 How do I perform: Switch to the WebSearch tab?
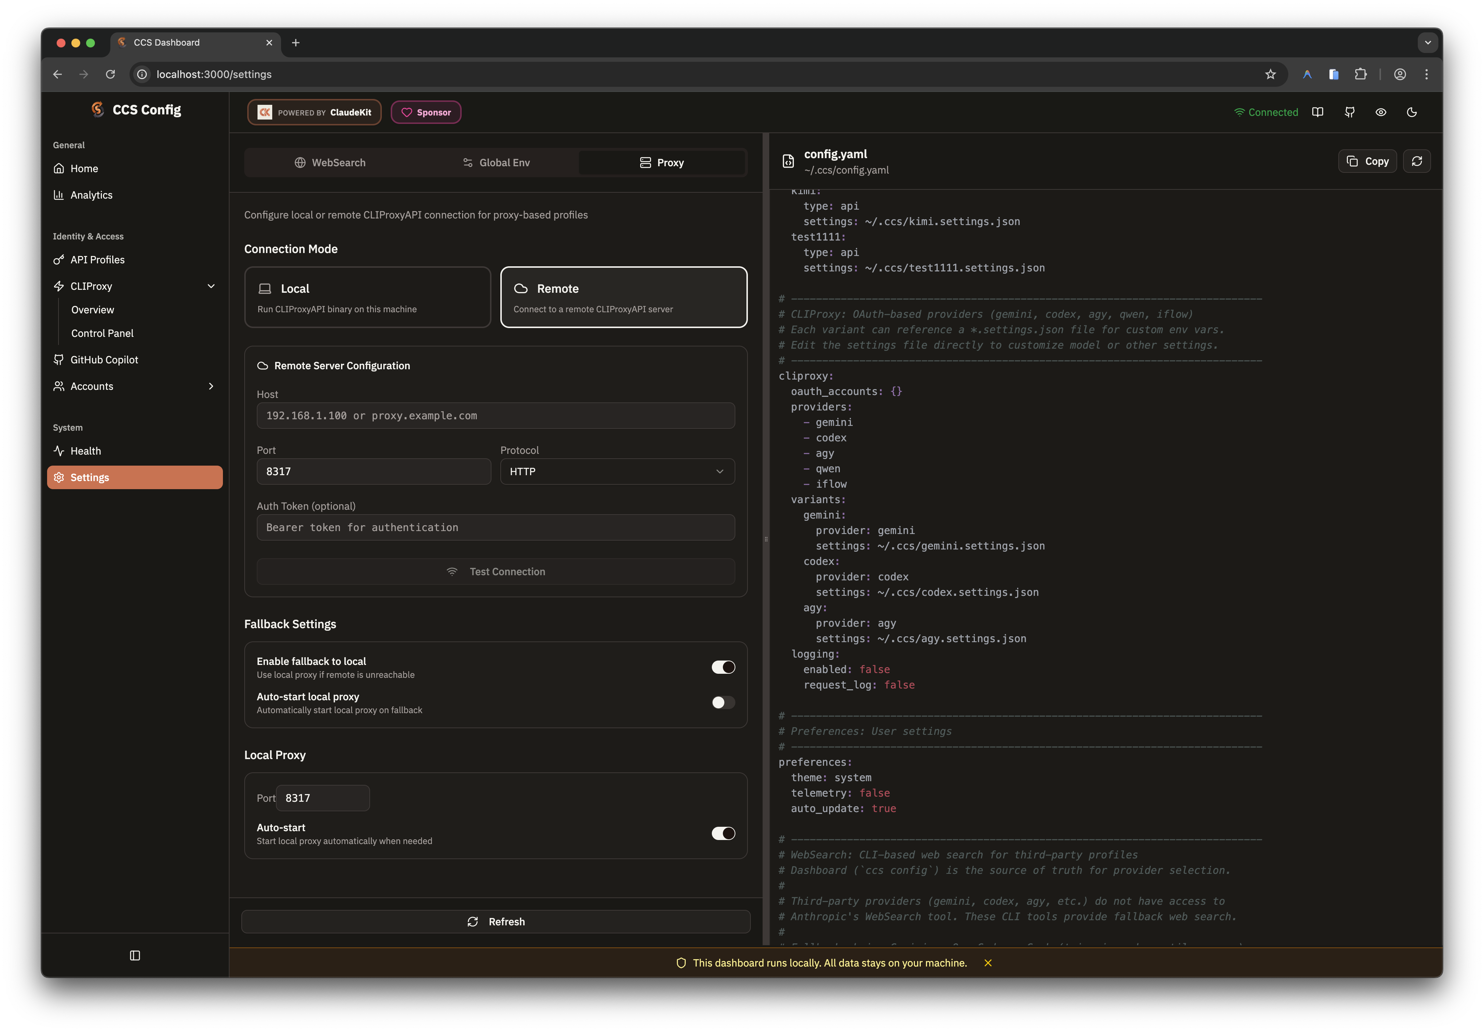(330, 162)
